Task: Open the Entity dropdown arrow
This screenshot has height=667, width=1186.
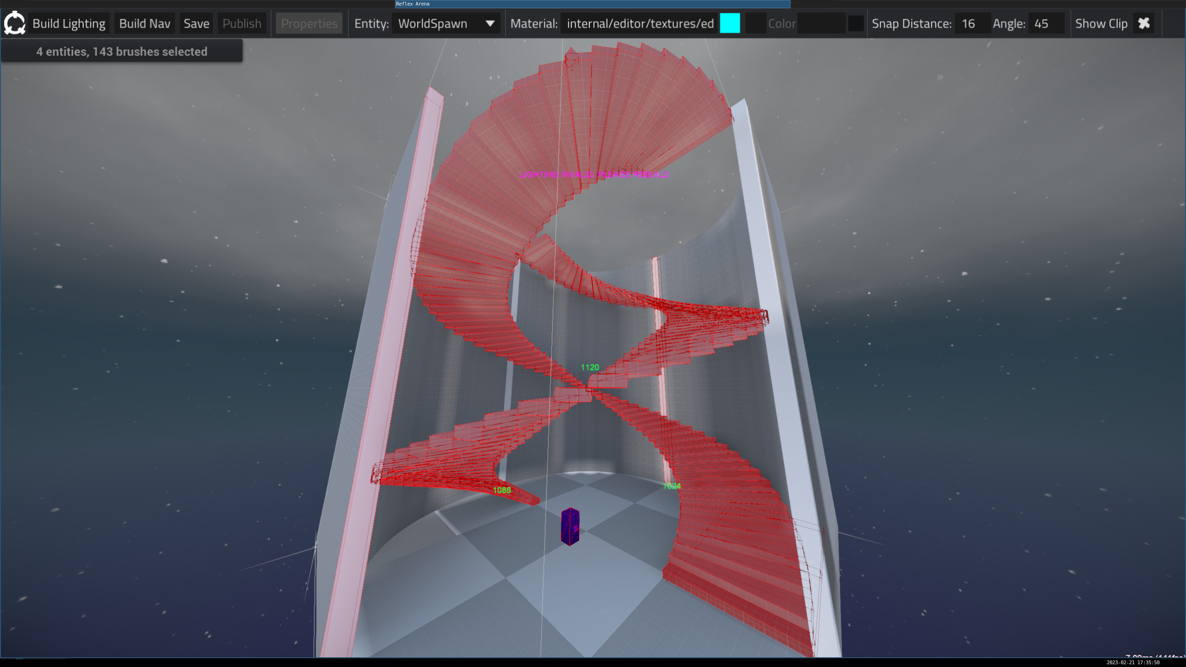Action: 490,23
